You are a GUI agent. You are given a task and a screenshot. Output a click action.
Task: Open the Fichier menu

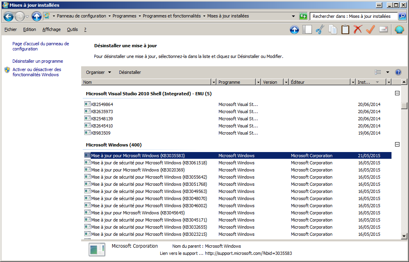[x=10, y=29]
